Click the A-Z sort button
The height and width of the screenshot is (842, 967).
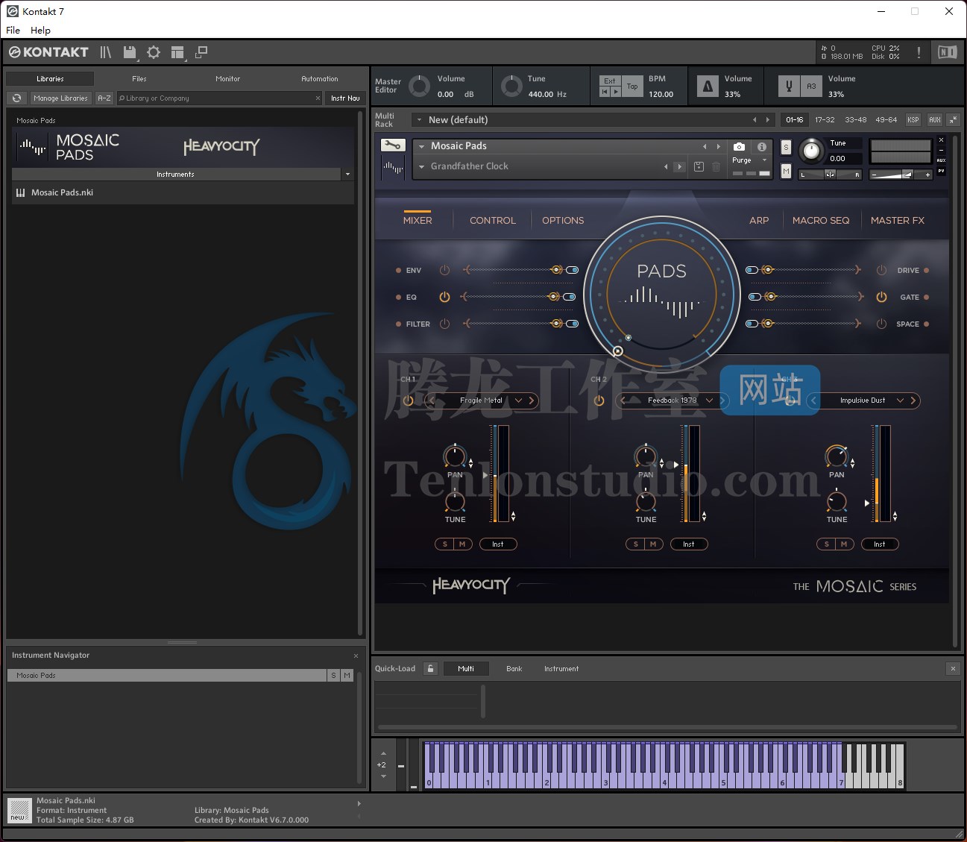pos(104,98)
